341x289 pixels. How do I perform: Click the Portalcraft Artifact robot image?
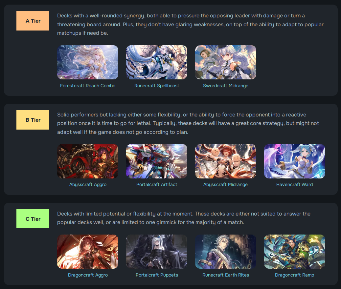pyautogui.click(x=157, y=161)
